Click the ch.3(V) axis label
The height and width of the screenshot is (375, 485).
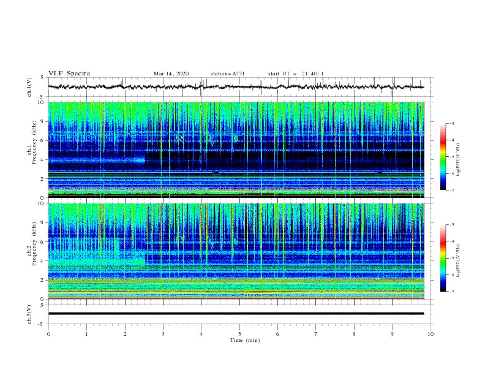coord(29,314)
